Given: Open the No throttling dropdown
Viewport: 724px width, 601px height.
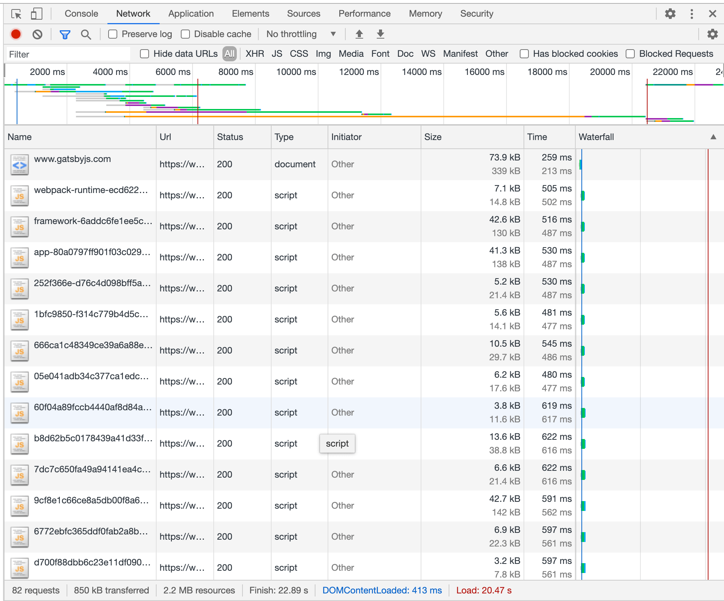Looking at the screenshot, I should pos(301,34).
